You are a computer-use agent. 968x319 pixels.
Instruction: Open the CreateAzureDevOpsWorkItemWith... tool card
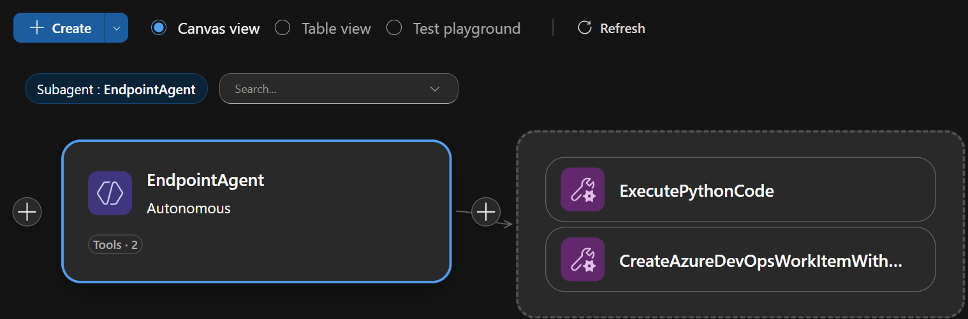740,260
